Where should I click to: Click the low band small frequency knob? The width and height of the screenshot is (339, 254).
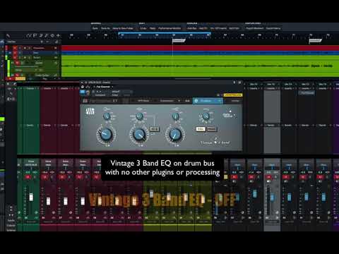point(107,116)
